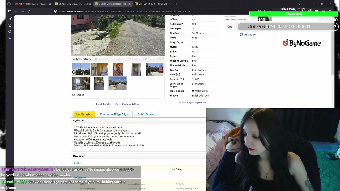View the pink balcony thumbnail photo

(x=118, y=69)
